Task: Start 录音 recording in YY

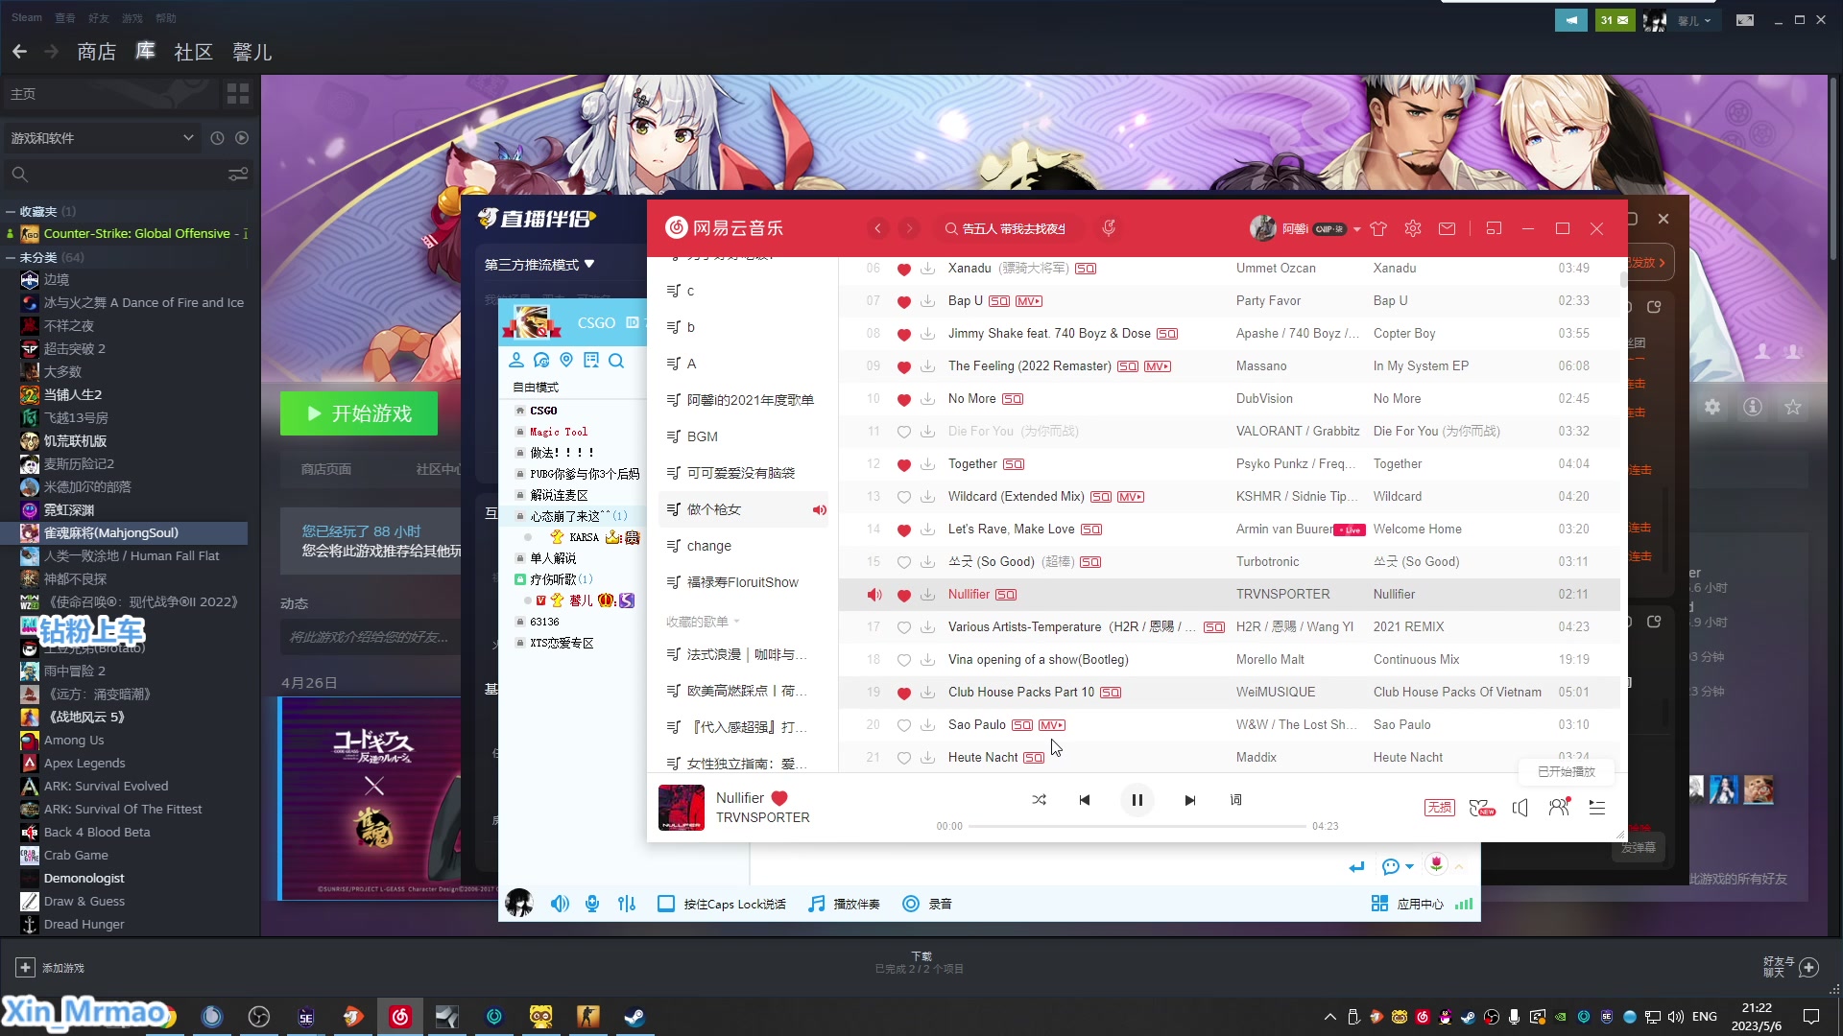Action: click(927, 904)
